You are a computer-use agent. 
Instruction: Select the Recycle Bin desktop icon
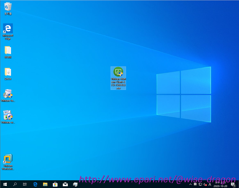[8, 9]
